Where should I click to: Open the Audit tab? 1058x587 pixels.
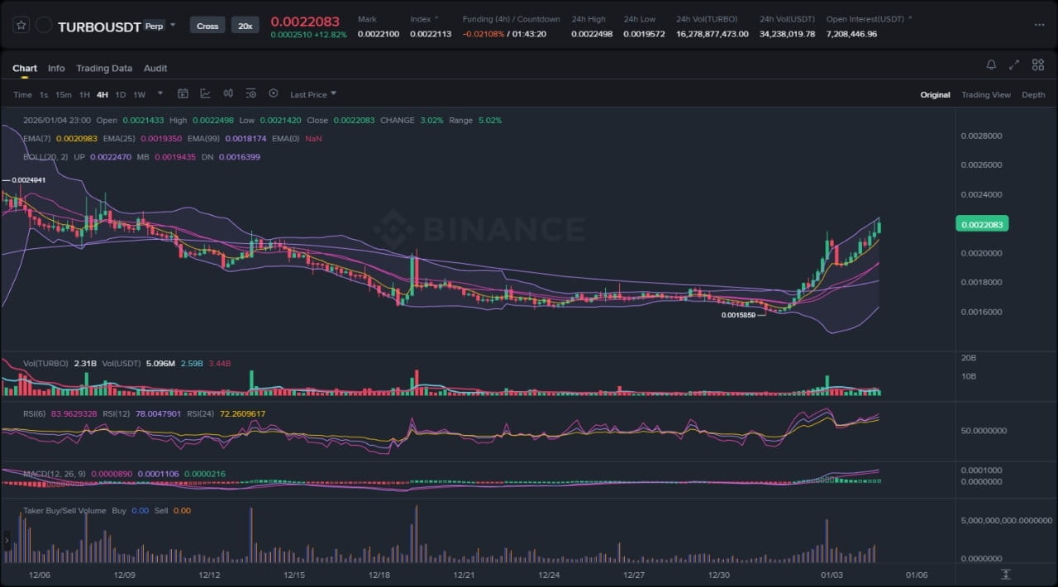pos(155,68)
